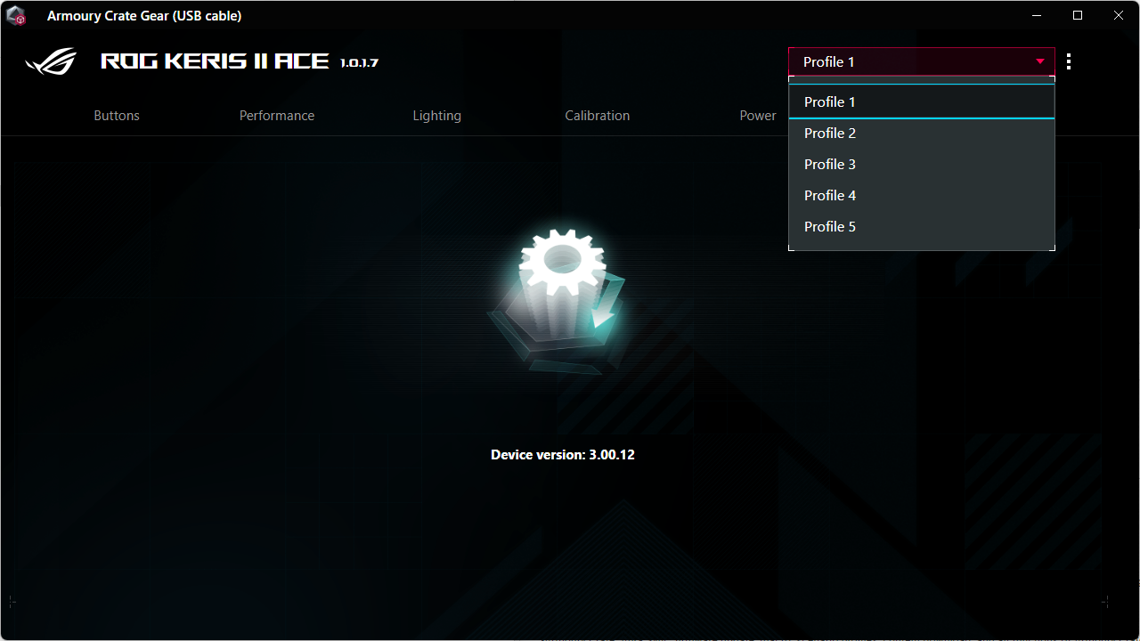Switch to Profile 3
This screenshot has width=1140, height=641.
pyautogui.click(x=922, y=164)
